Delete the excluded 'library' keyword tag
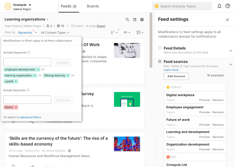235x167 pixels. (x=16, y=107)
